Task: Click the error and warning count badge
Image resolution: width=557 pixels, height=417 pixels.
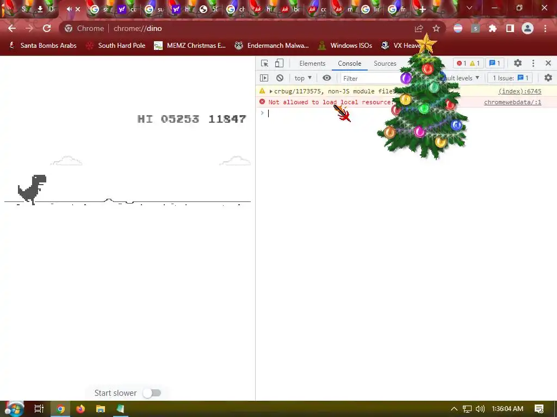Action: [x=468, y=63]
